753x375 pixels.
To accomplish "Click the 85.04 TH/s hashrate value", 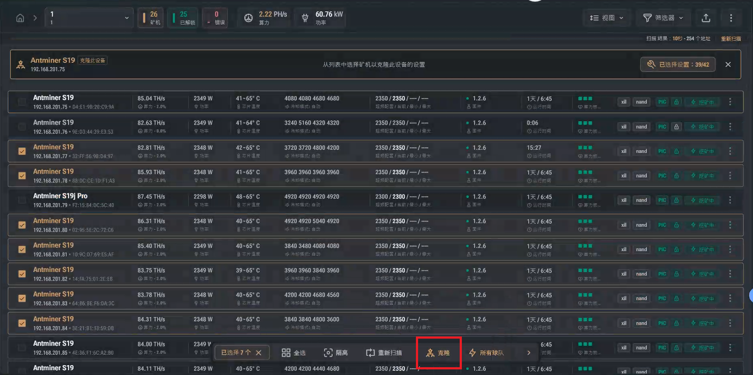I will pyautogui.click(x=151, y=98).
